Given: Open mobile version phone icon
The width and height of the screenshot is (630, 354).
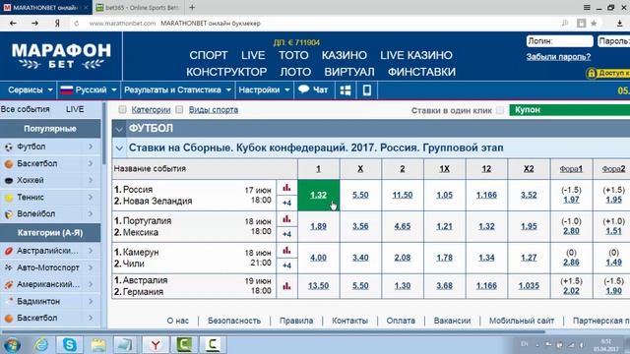Looking at the screenshot, I should click(367, 90).
